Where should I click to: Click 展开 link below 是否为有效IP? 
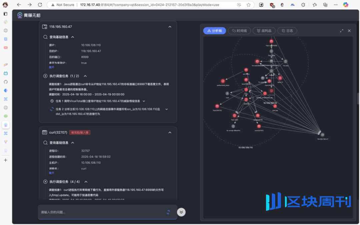(x=51, y=67)
